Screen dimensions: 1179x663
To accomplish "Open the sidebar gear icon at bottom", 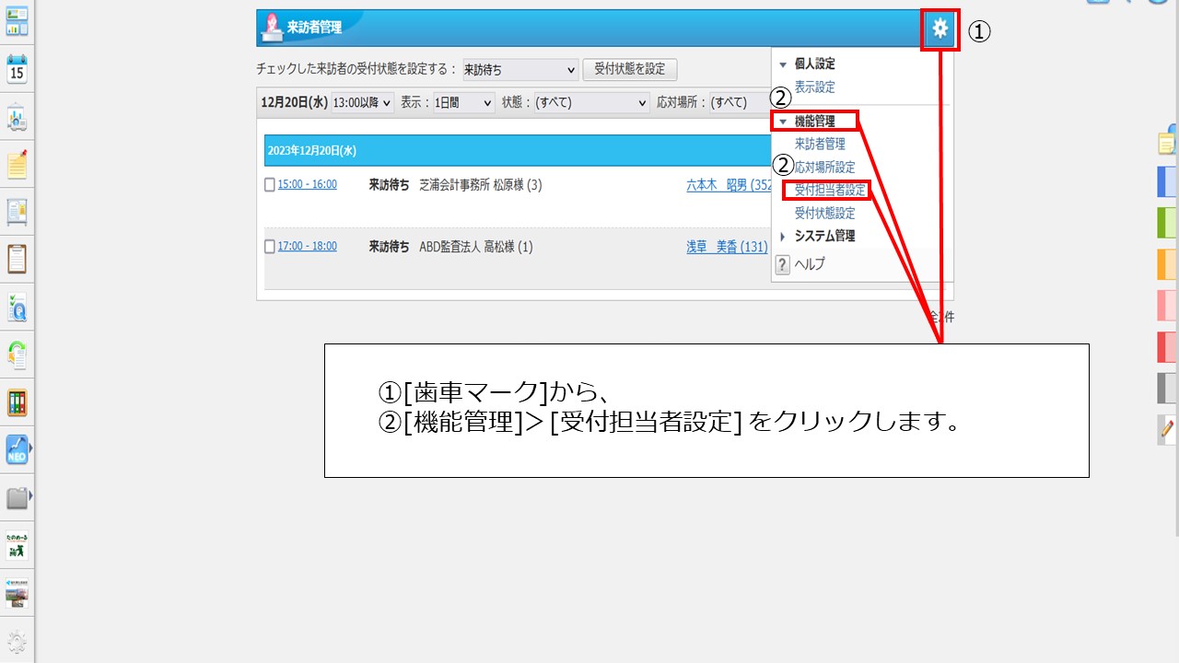I will click(17, 643).
